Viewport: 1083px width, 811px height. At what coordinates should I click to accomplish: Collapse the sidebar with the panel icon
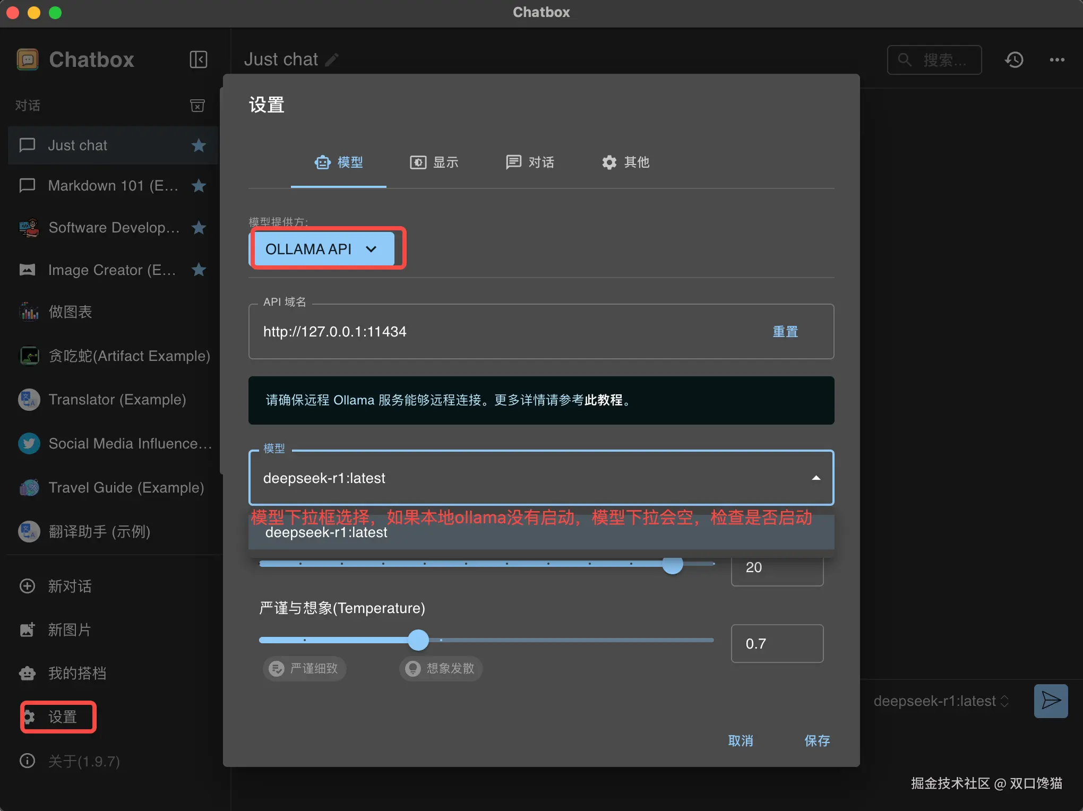pos(198,59)
